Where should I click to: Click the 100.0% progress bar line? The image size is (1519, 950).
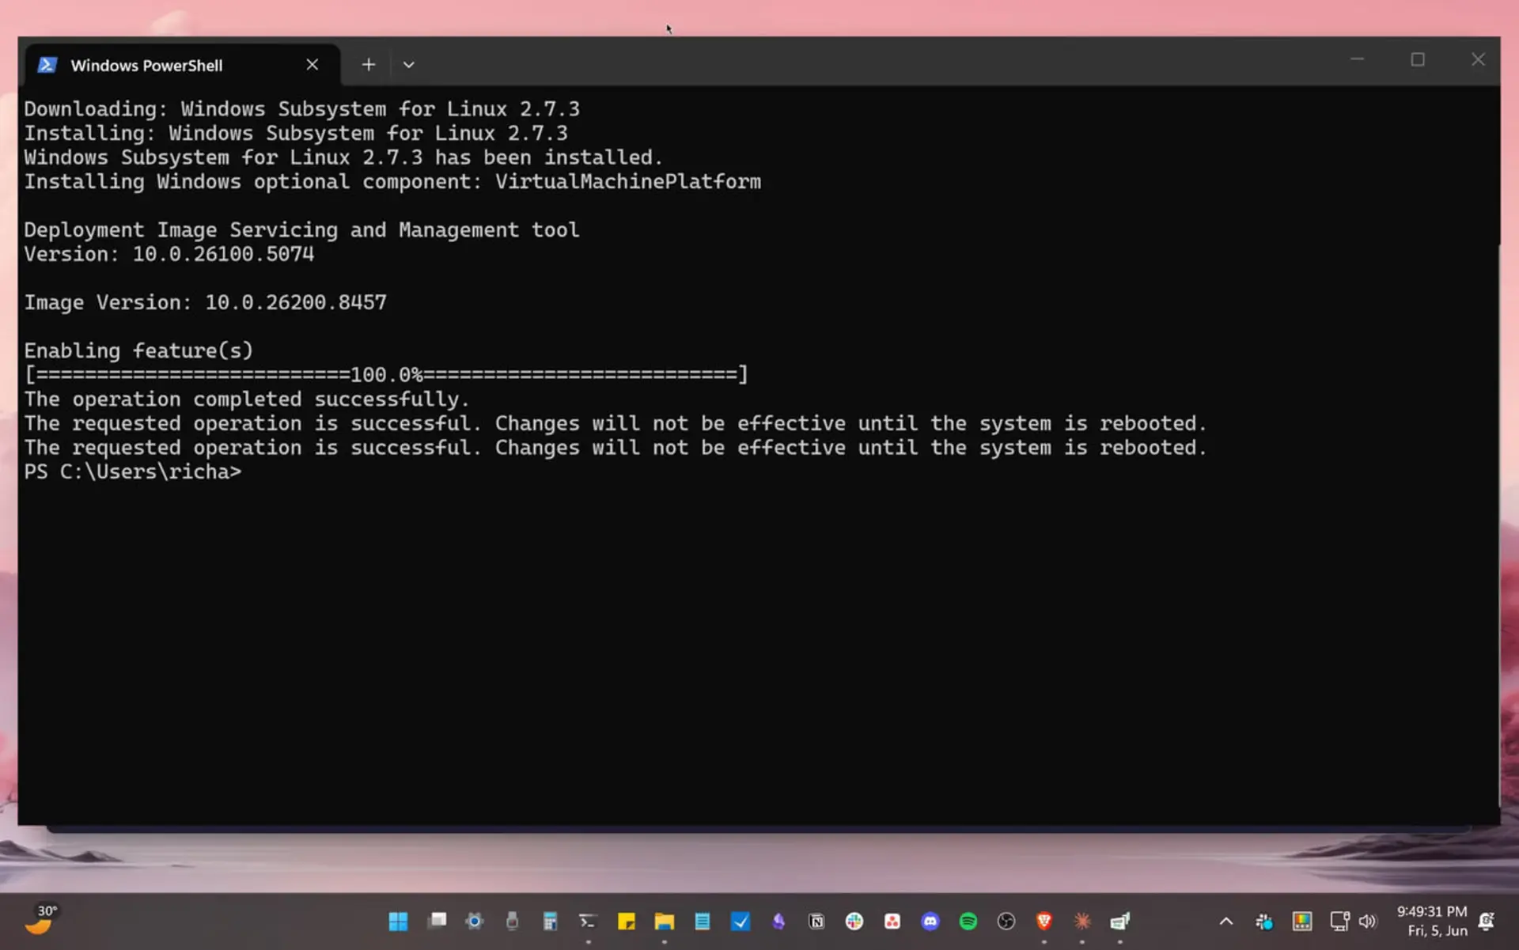[x=386, y=374]
